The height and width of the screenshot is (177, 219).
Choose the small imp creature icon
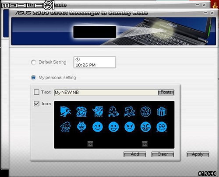pos(130,111)
